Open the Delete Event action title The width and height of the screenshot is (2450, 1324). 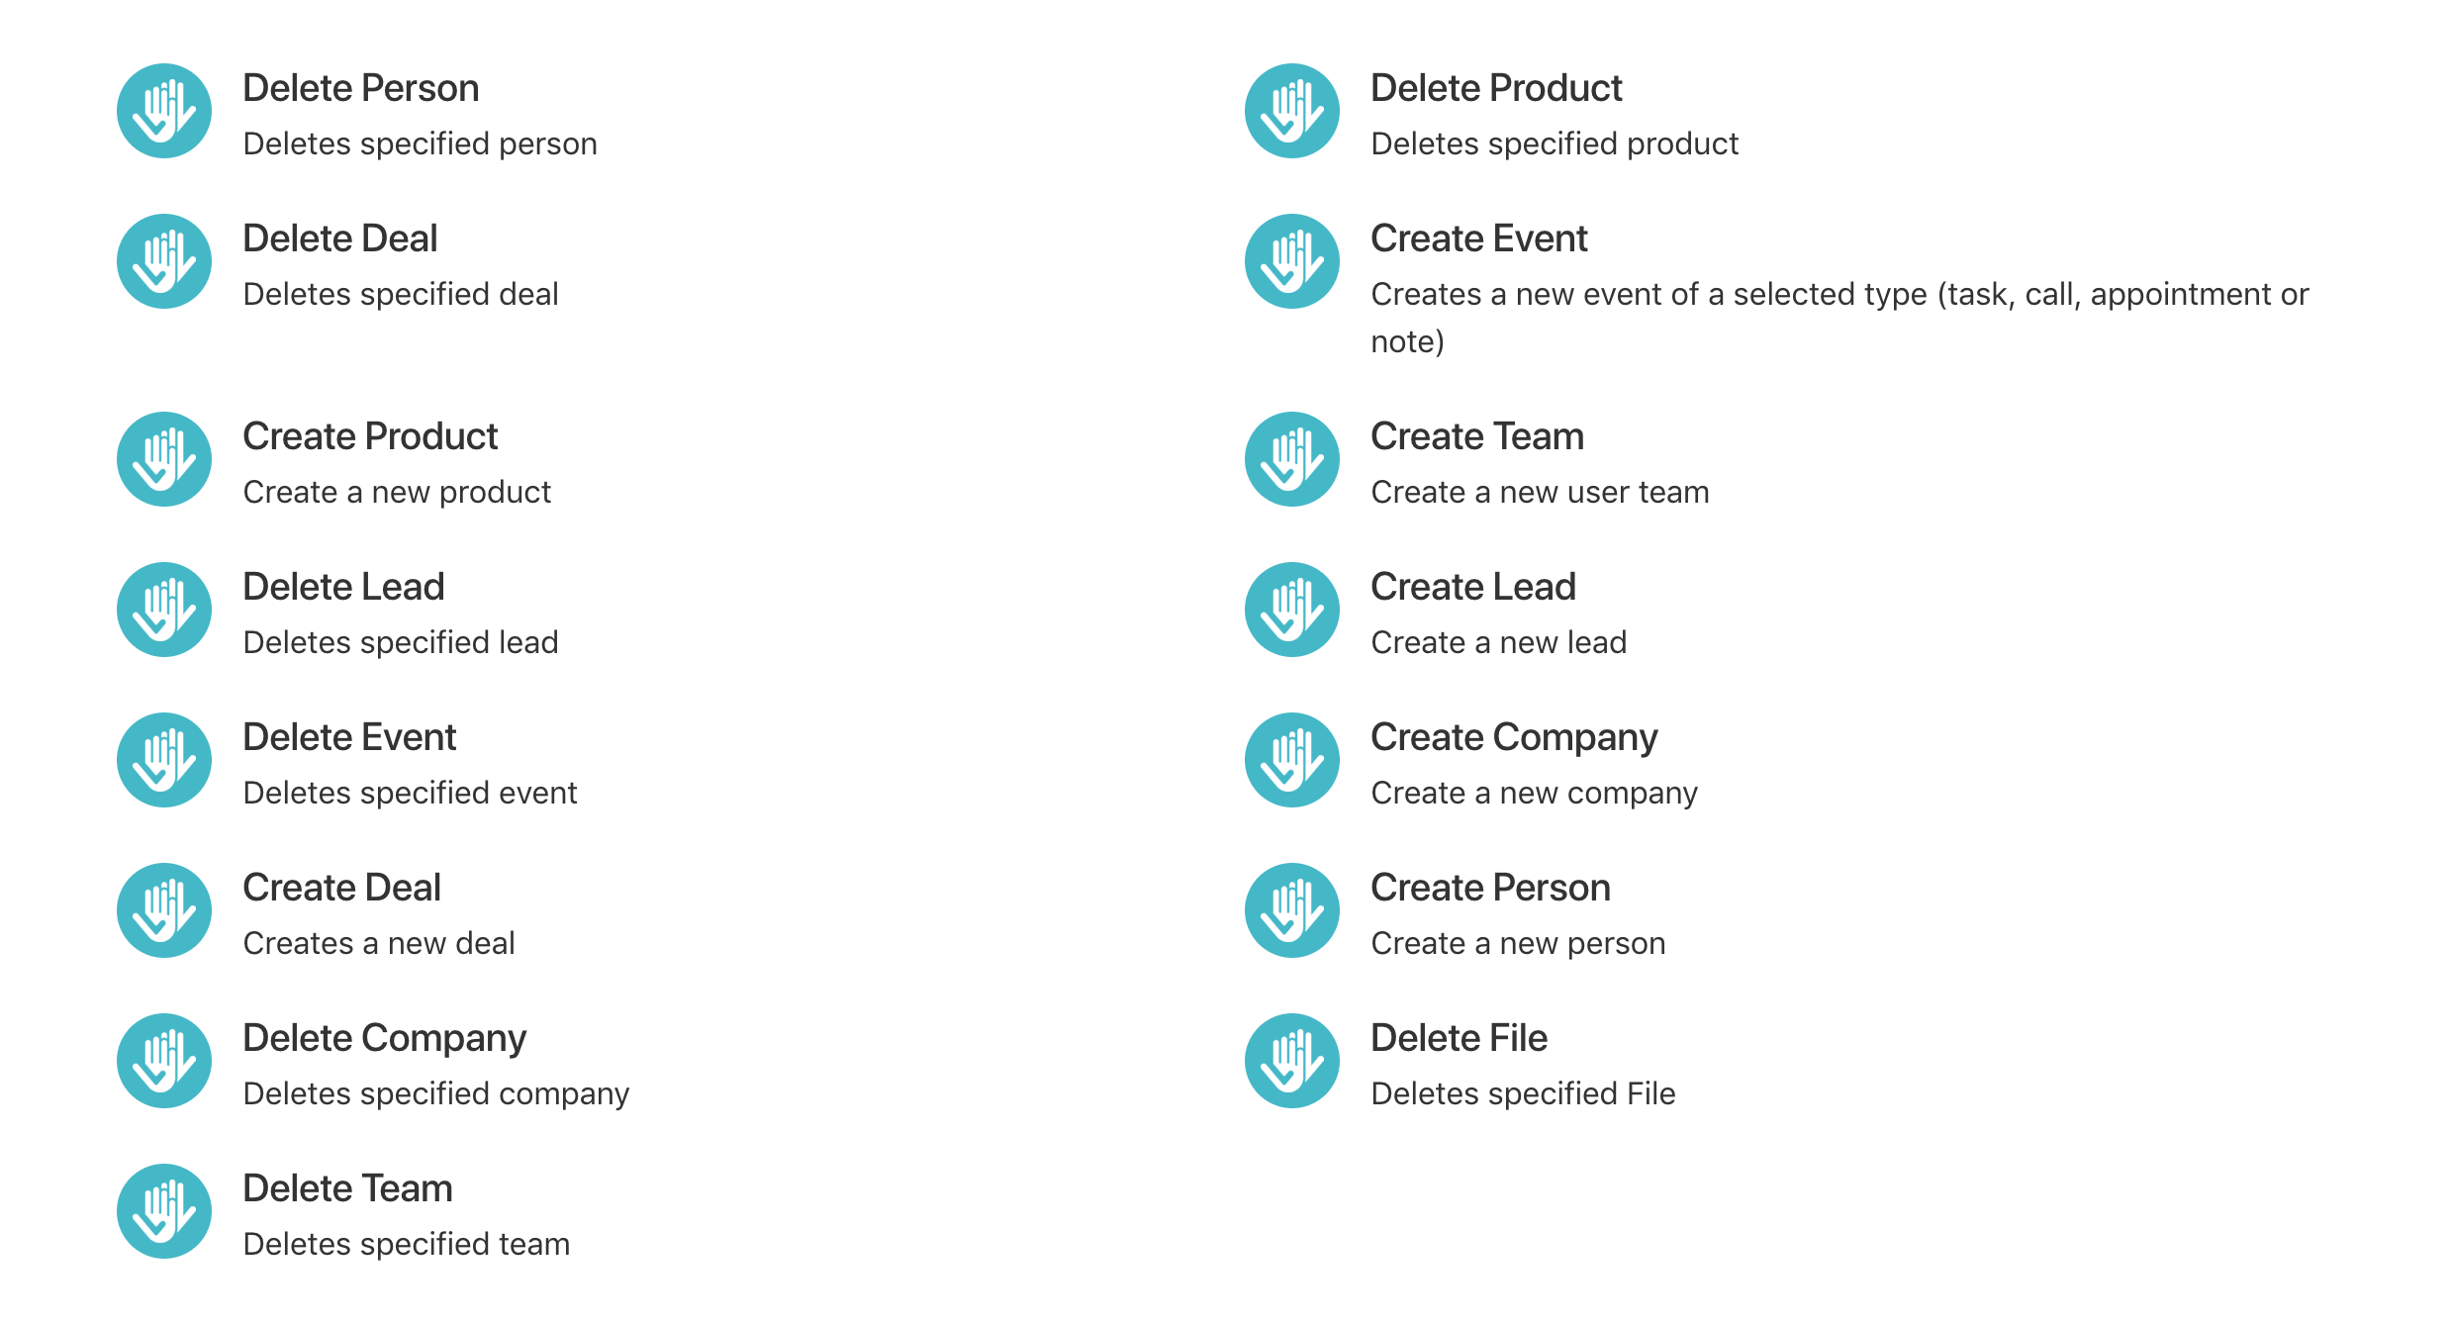coord(349,737)
